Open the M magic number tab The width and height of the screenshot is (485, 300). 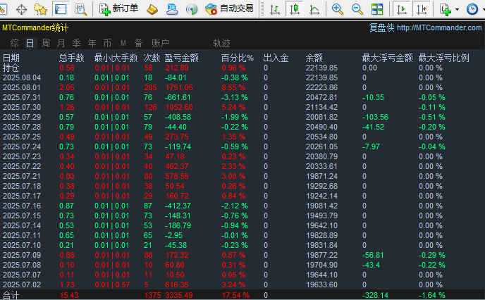point(123,43)
